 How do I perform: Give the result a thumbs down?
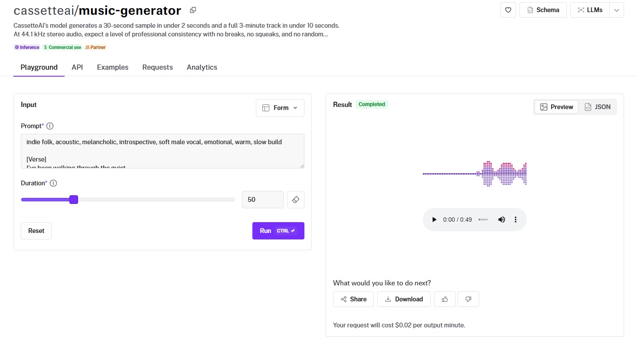(x=468, y=299)
